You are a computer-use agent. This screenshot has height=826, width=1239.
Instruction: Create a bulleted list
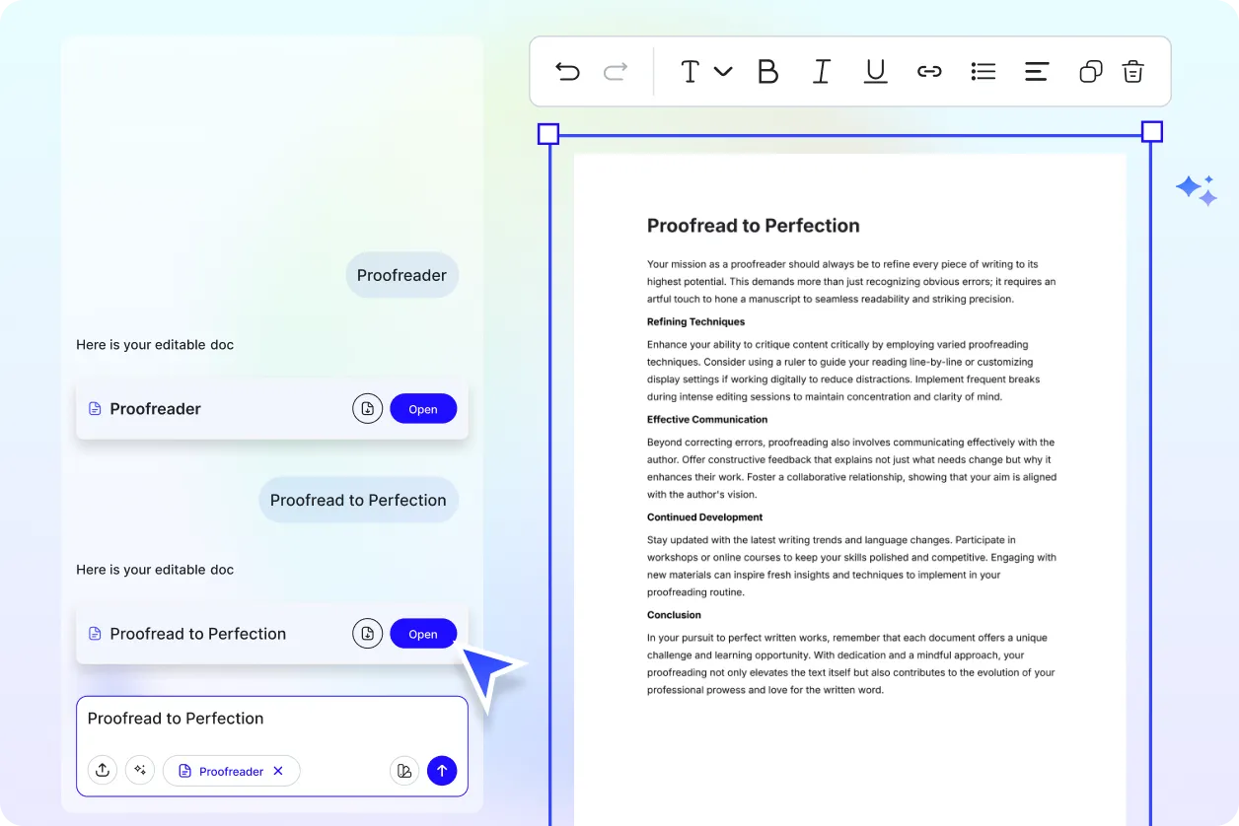coord(983,71)
